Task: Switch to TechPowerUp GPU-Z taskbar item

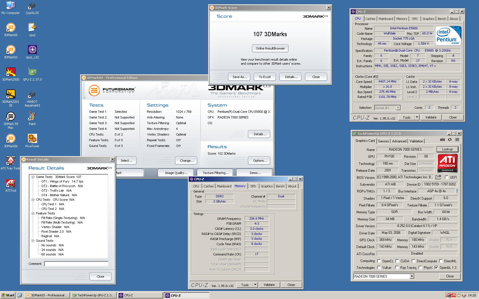Action: pos(94,295)
